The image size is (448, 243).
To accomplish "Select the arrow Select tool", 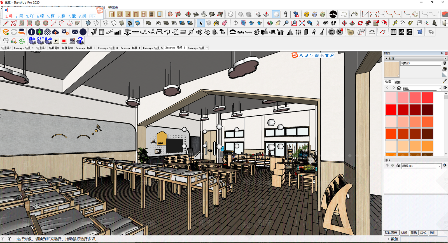I will pyautogui.click(x=201, y=23).
